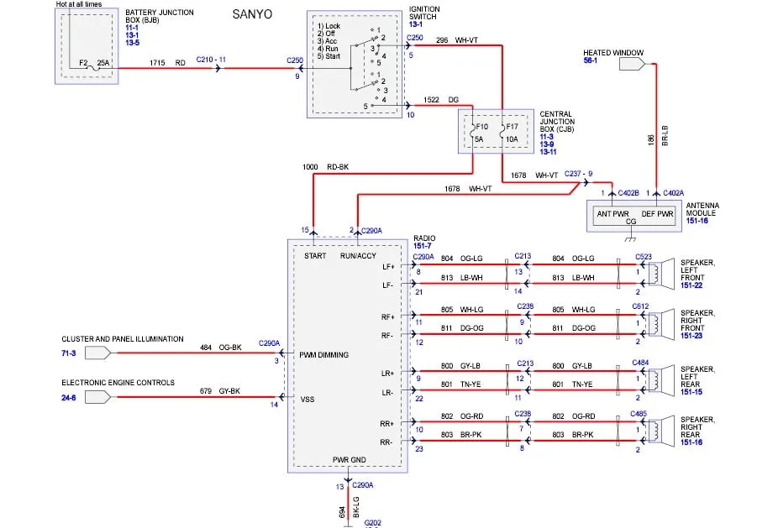Viewport: 778px width, 528px height.
Task: Click the BATTERY JUNCTION BOX (BJB) label
Action: click(160, 16)
